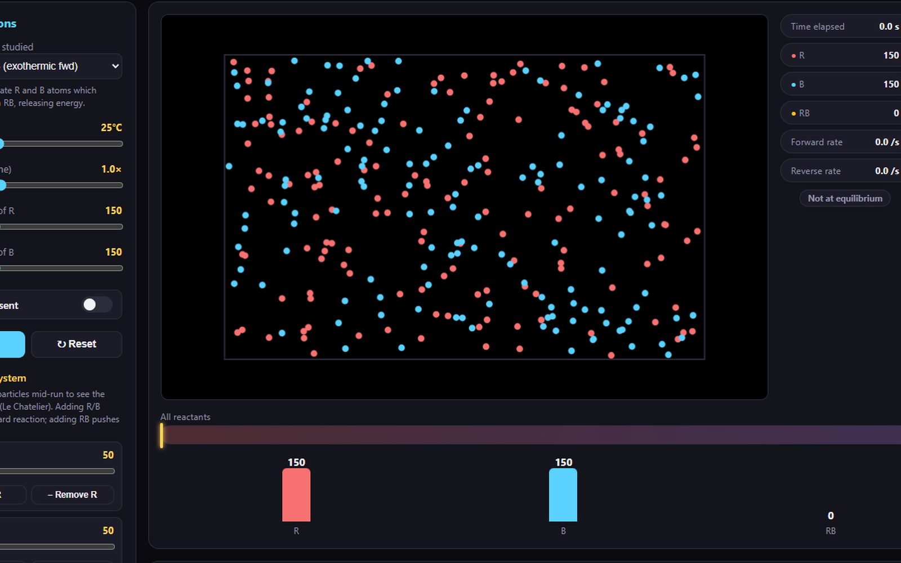Click the 0.0 /s reverse rate value
The image size is (901, 563).
(887, 171)
